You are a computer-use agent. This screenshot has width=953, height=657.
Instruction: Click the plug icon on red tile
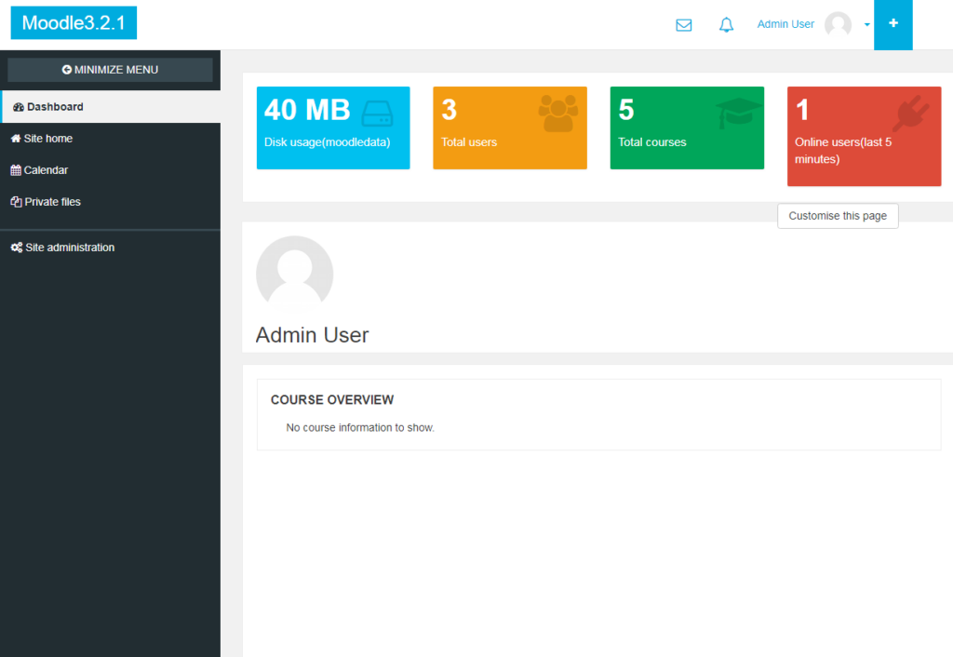(910, 114)
